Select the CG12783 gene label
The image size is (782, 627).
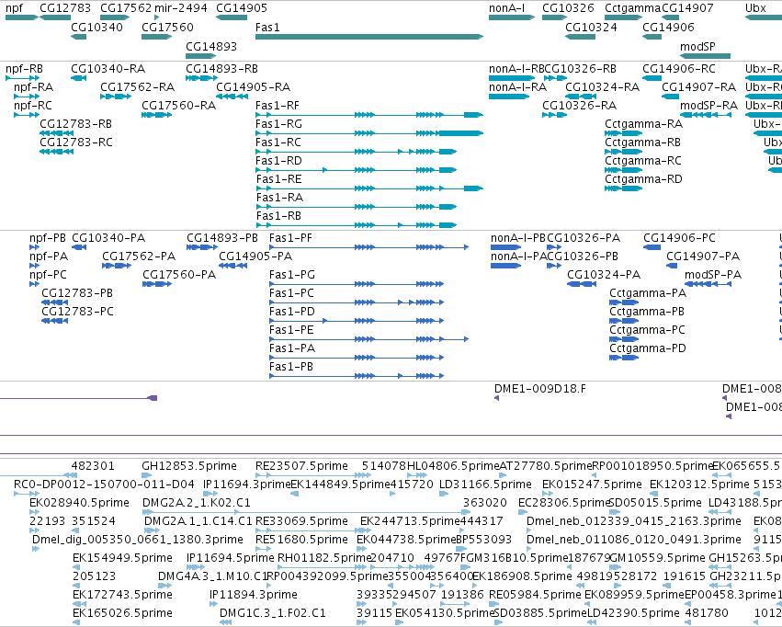coord(65,8)
